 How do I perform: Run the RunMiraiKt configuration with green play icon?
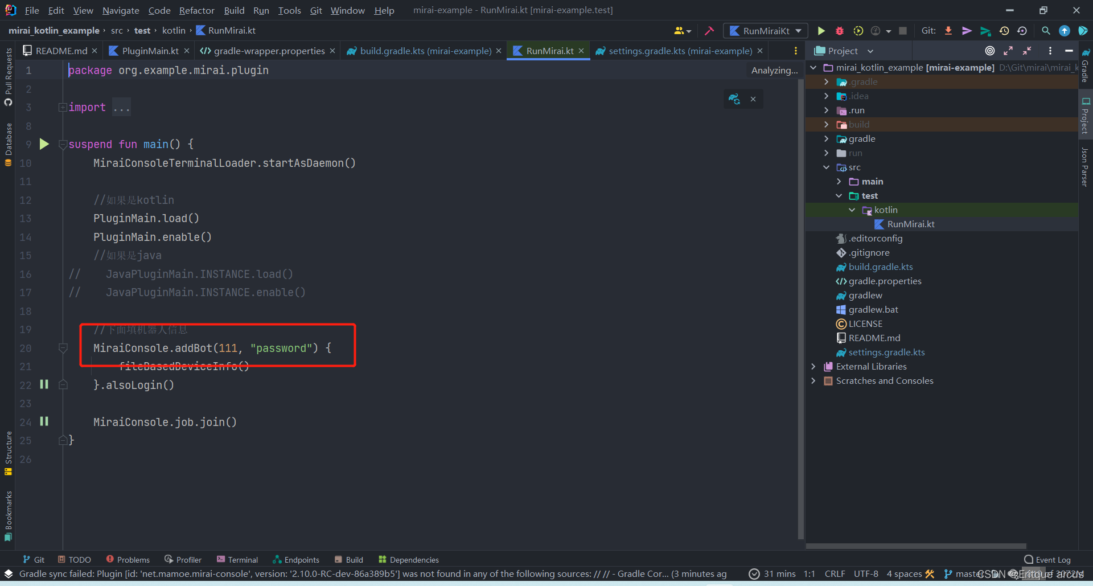pyautogui.click(x=821, y=31)
